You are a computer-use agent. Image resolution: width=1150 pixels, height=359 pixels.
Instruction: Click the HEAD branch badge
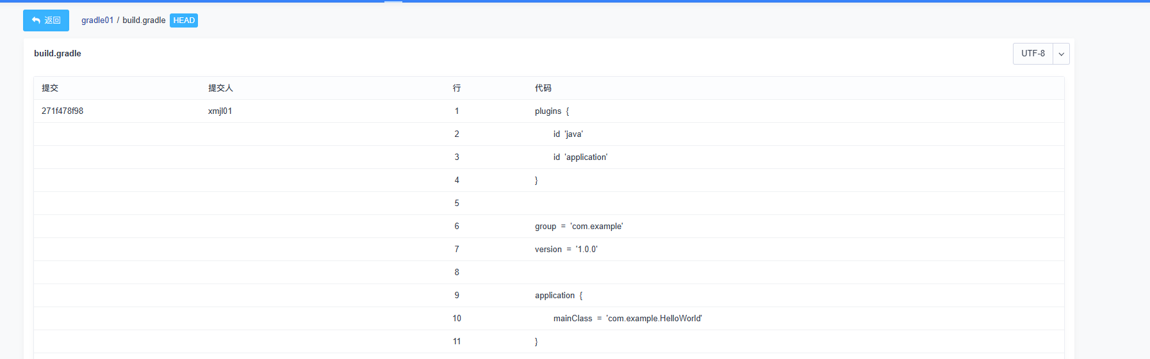[184, 20]
